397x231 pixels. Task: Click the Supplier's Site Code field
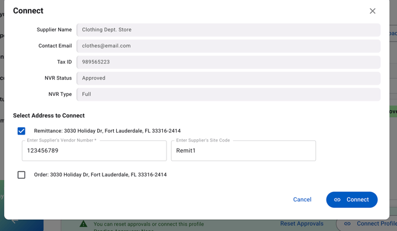244,150
